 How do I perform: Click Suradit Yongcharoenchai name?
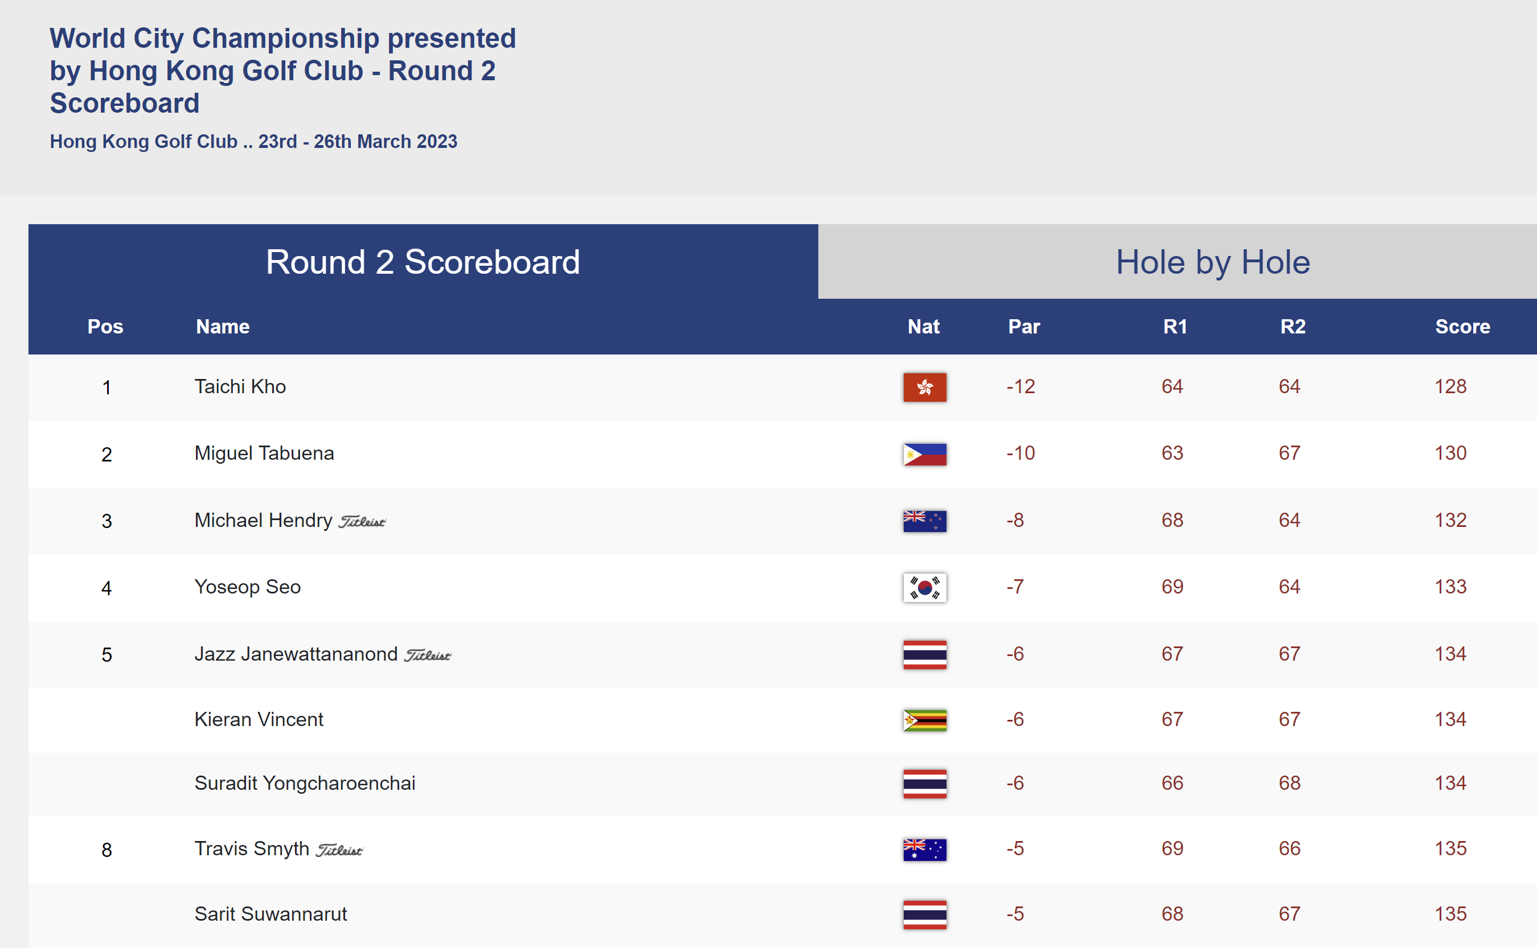coord(305,783)
